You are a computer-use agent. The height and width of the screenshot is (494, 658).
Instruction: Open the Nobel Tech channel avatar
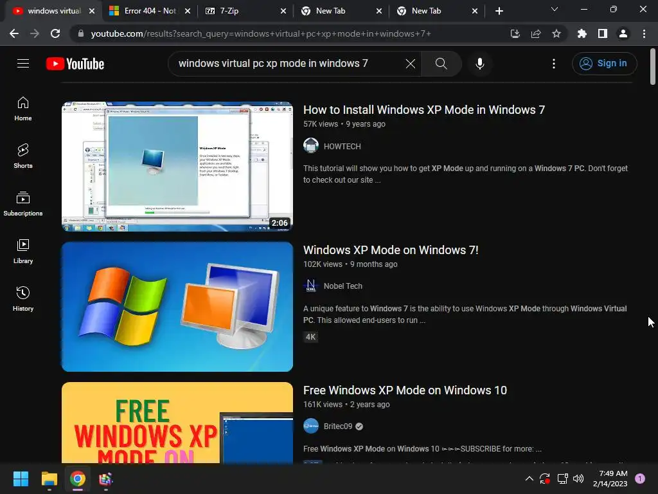311,286
